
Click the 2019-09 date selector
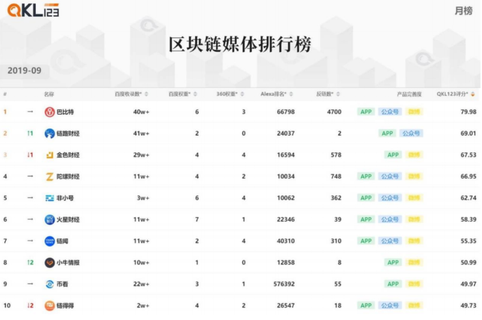click(x=24, y=70)
